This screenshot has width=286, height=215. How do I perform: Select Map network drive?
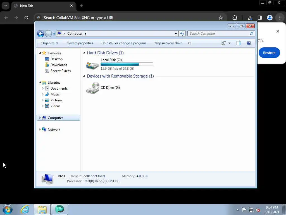tap(168, 43)
